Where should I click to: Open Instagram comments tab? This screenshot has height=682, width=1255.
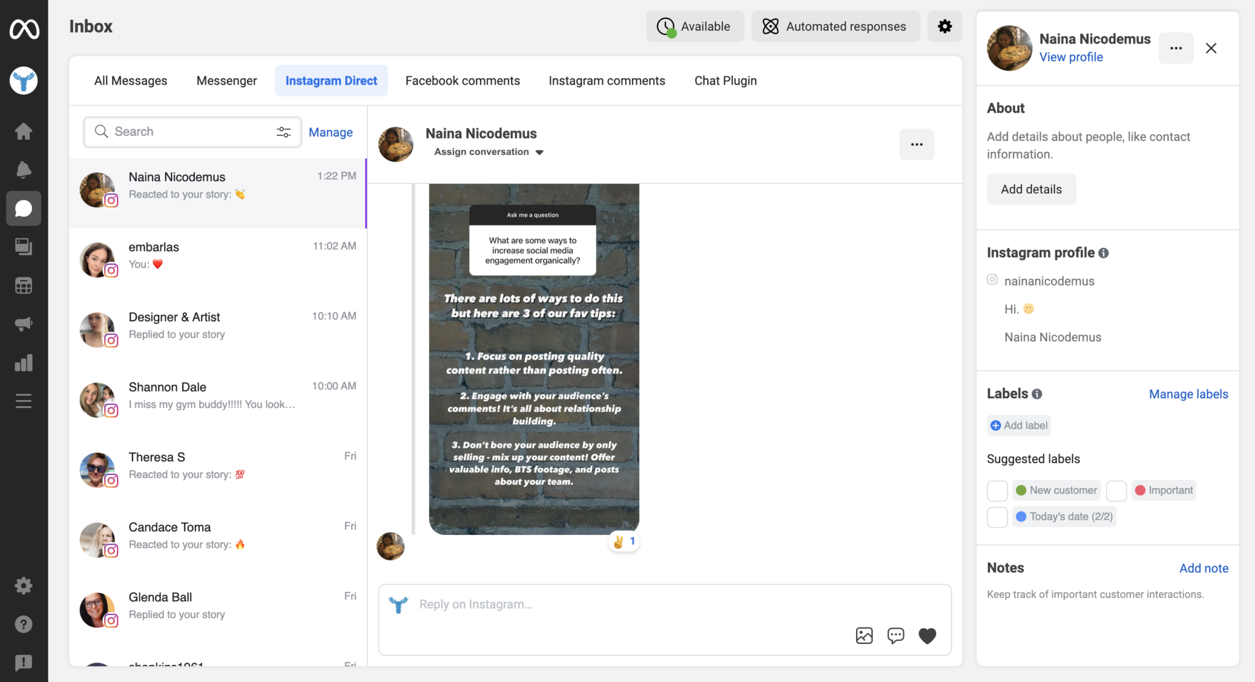(x=607, y=81)
